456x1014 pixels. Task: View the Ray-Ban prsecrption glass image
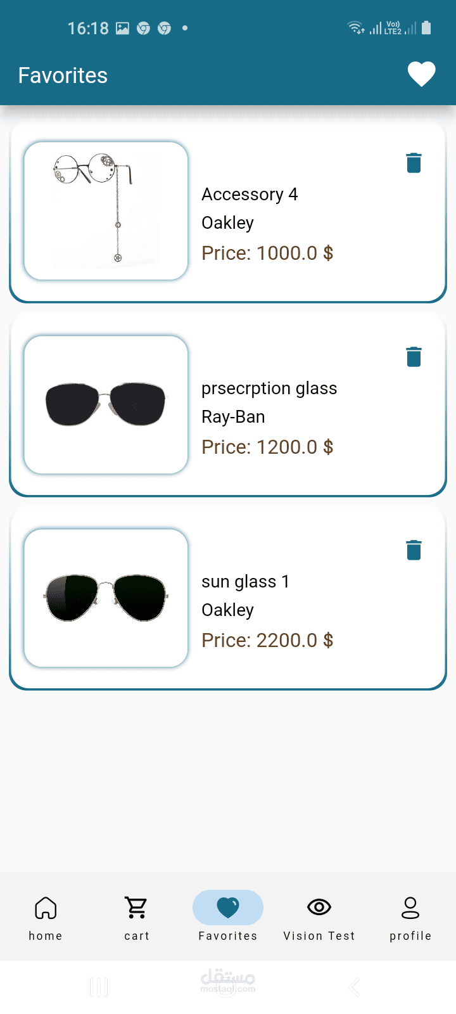(106, 404)
